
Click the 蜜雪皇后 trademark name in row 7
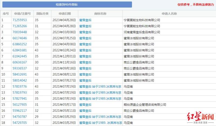85,56
